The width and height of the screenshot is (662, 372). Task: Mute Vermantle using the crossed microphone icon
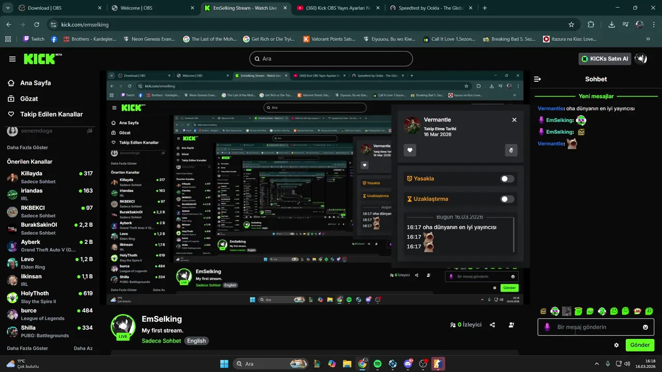[511, 150]
